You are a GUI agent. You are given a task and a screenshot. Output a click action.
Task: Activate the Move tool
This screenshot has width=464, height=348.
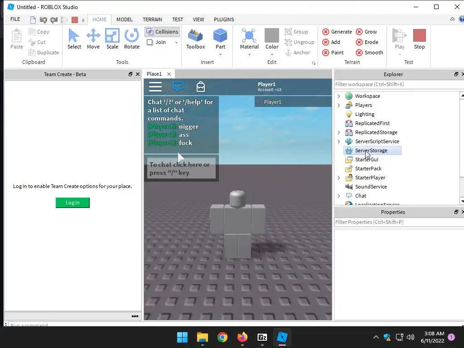(93, 39)
